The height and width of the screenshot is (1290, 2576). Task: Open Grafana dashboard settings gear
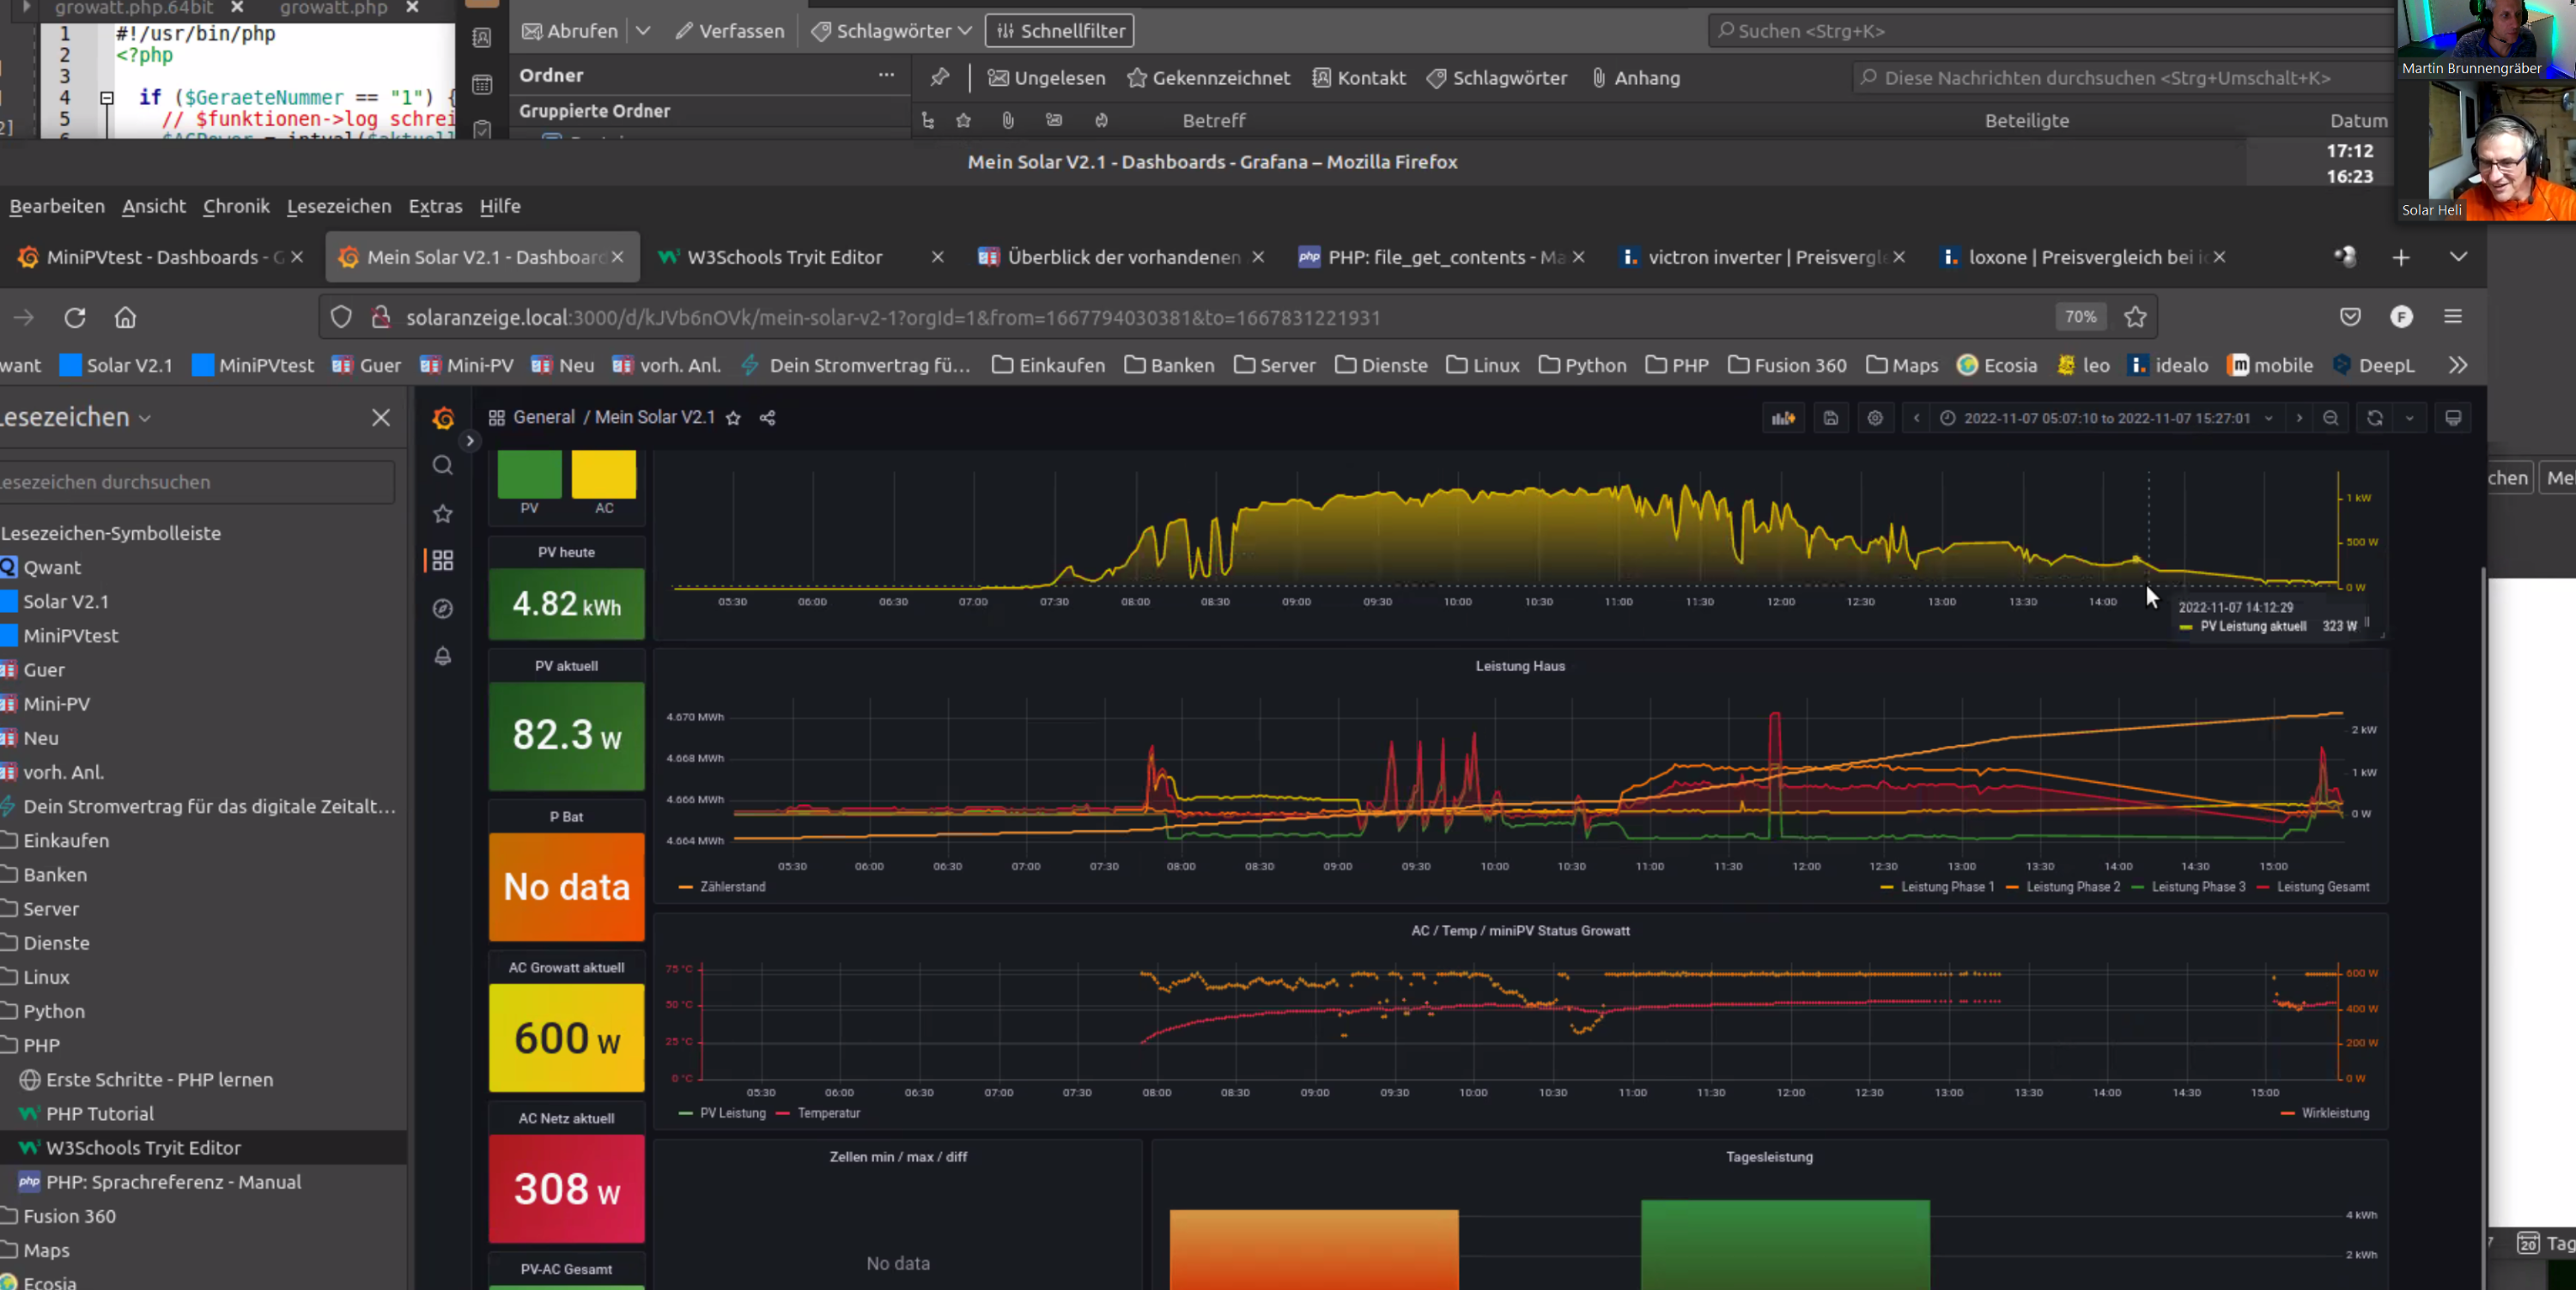(1875, 418)
